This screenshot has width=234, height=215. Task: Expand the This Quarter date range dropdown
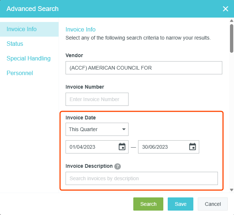(x=97, y=129)
